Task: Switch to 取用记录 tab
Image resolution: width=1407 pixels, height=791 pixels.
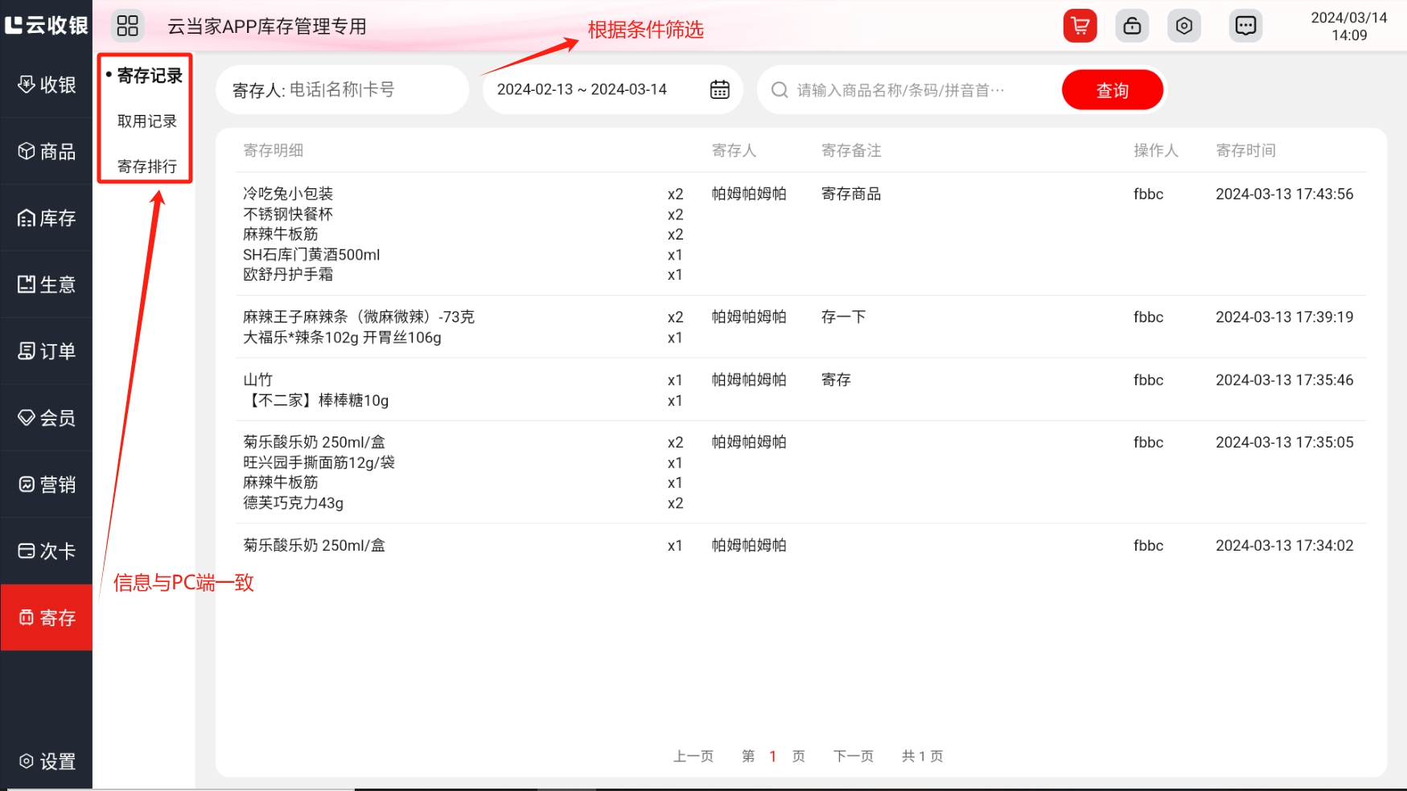Action: tap(146, 121)
